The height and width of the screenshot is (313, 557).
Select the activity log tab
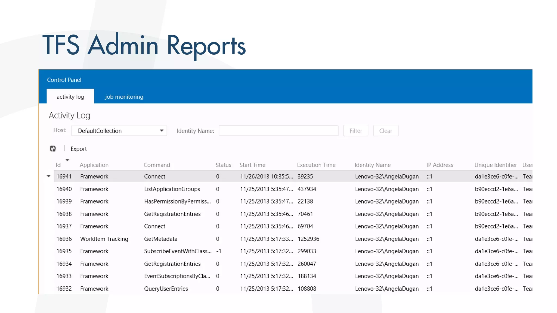tap(70, 97)
